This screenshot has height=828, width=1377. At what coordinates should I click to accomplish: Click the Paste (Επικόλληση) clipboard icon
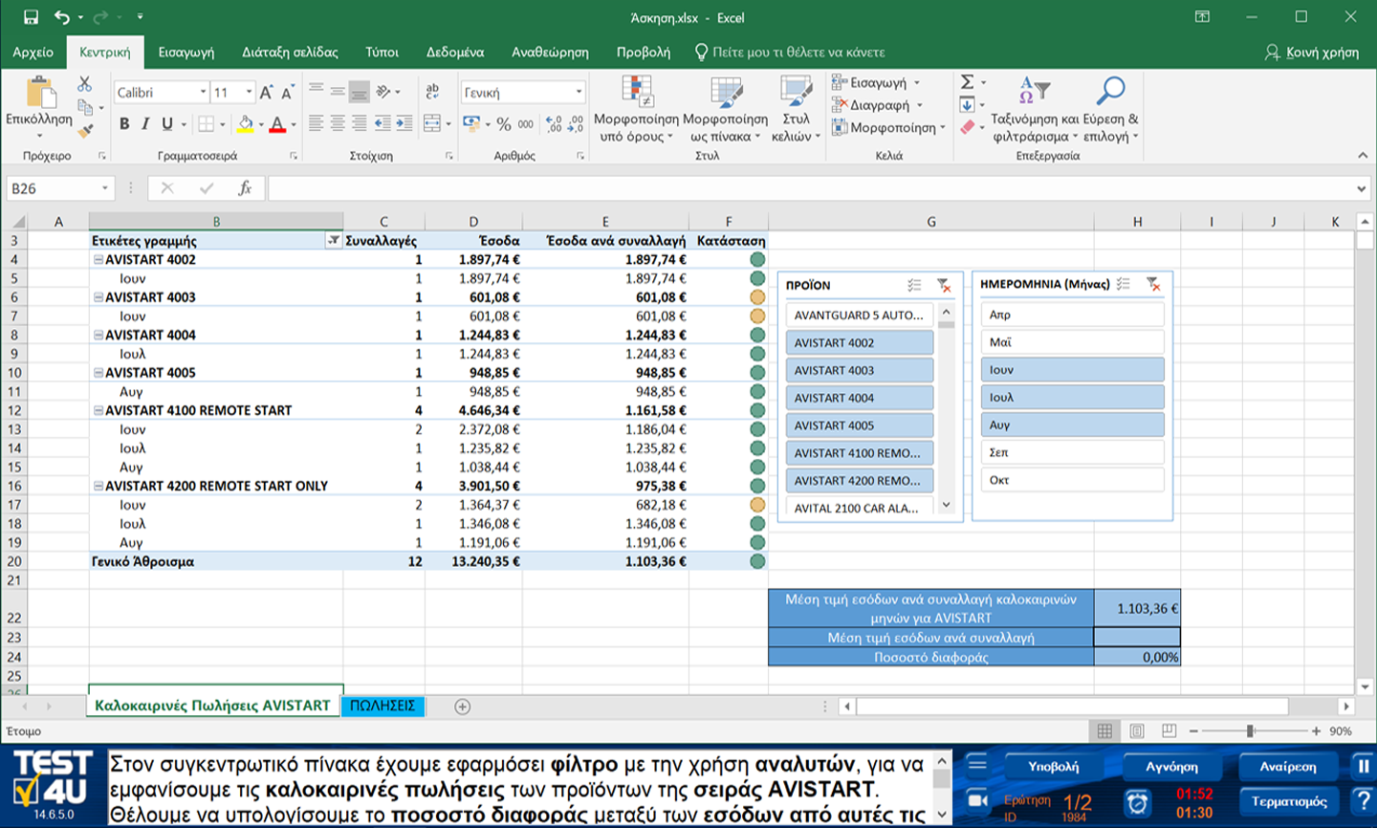[39, 93]
